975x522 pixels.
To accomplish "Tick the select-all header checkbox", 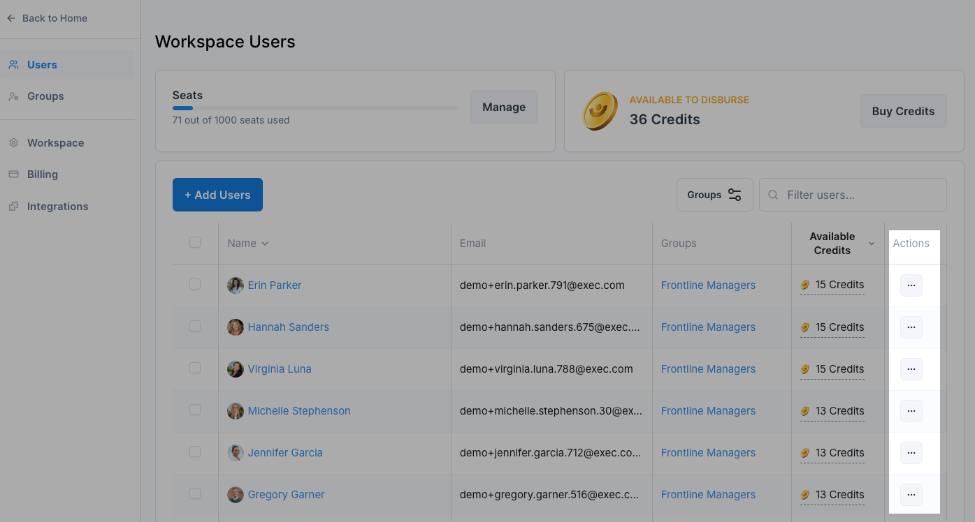I will [x=195, y=242].
